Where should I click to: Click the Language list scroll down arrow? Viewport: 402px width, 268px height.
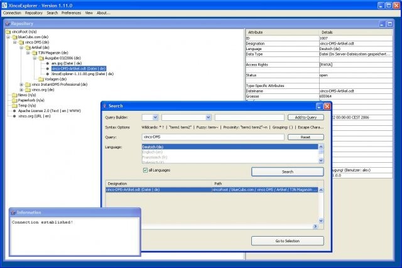coord(321,160)
